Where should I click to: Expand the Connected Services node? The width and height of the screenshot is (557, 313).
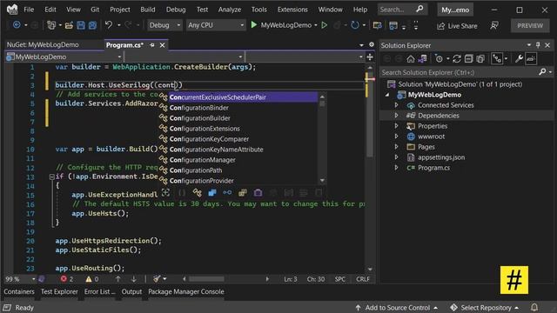(397, 105)
